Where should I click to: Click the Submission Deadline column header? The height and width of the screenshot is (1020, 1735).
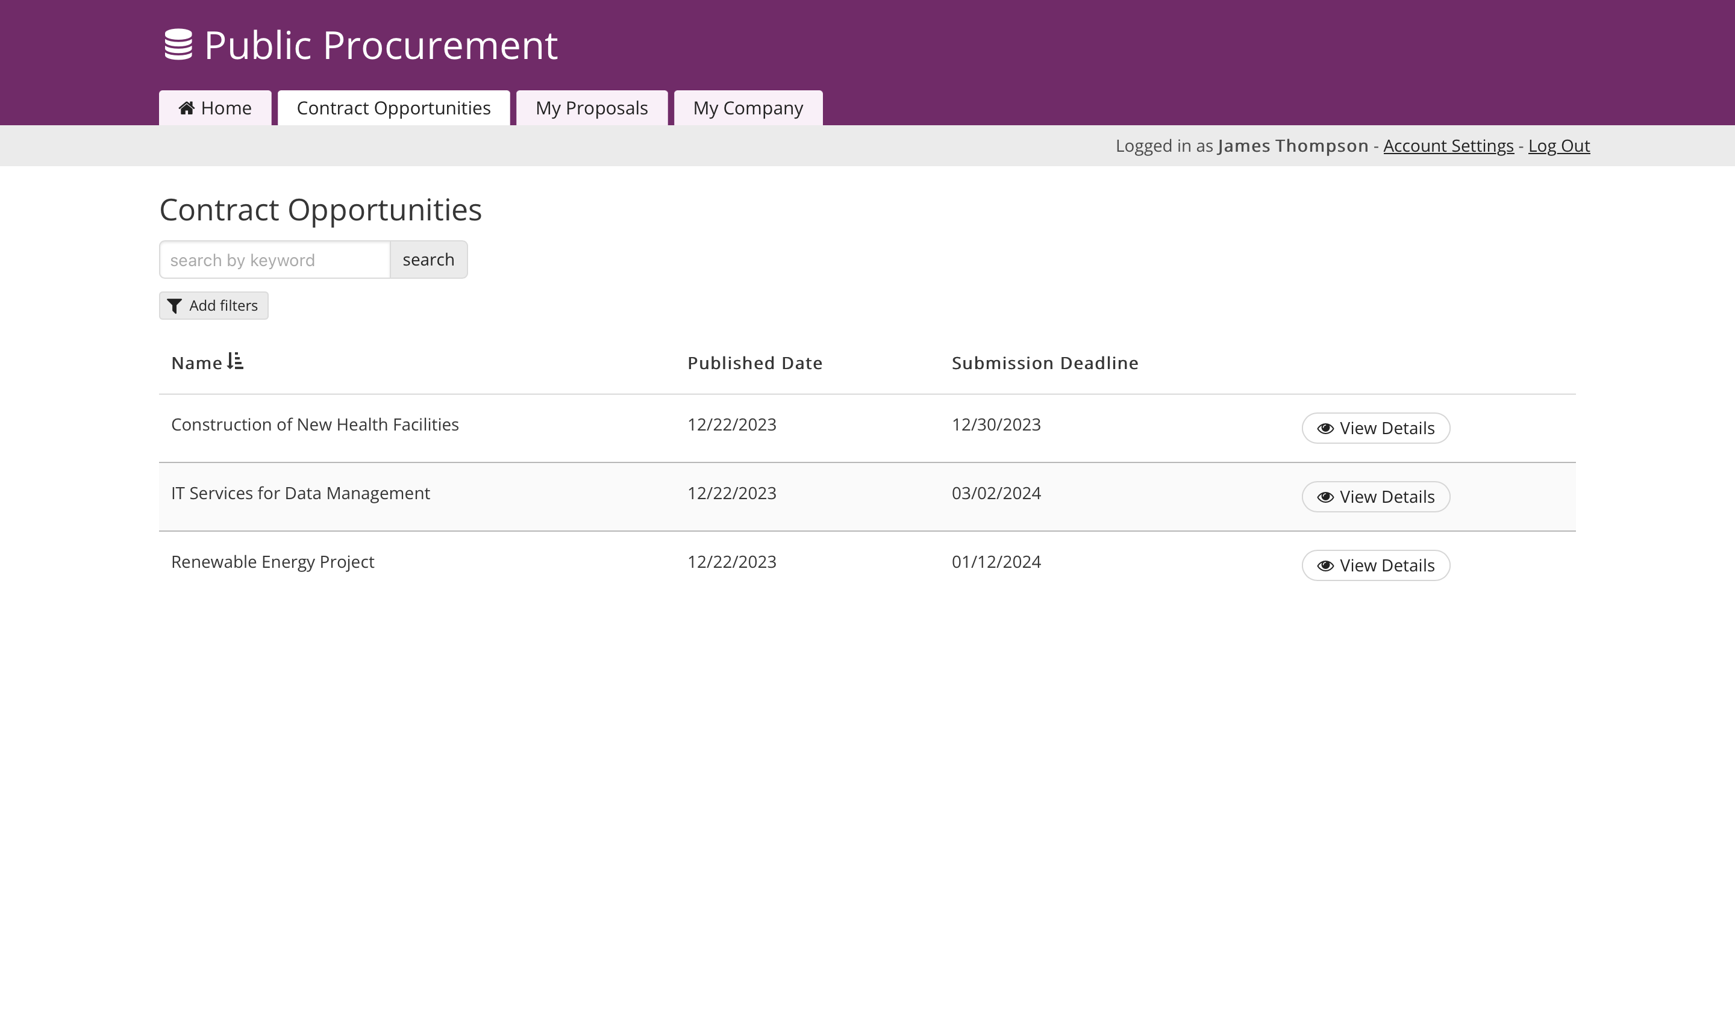coord(1045,364)
